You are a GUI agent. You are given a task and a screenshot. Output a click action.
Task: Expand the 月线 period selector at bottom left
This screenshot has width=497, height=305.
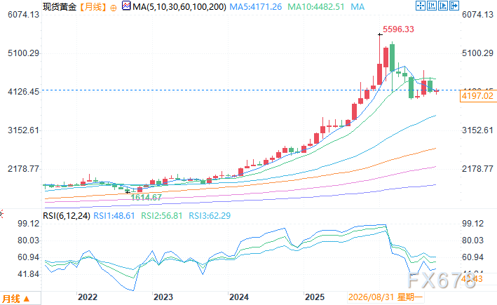coord(20,299)
